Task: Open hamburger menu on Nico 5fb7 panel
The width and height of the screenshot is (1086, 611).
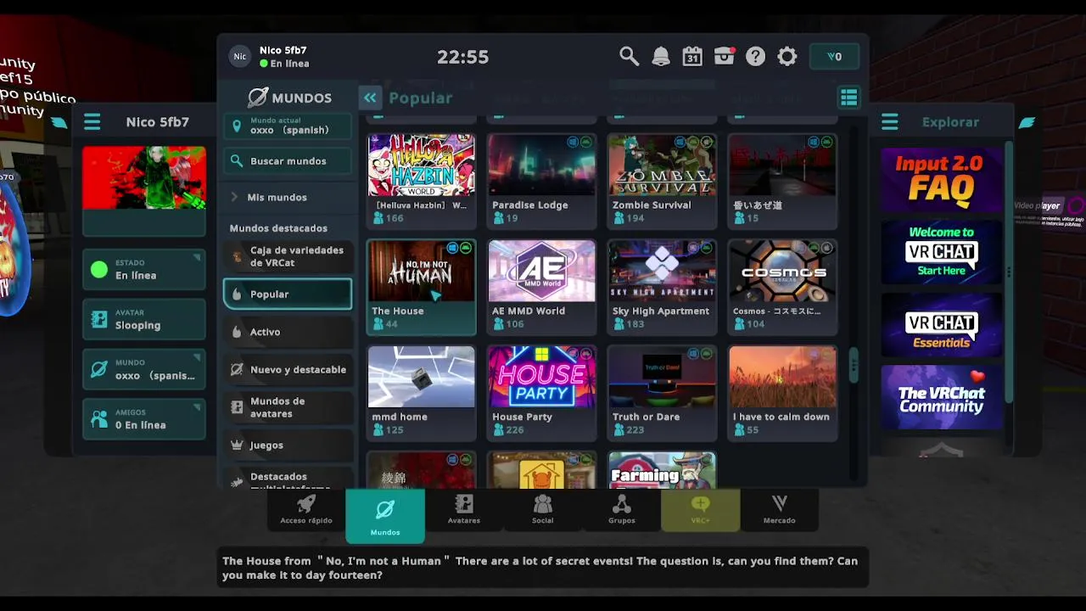Action: 92,122
